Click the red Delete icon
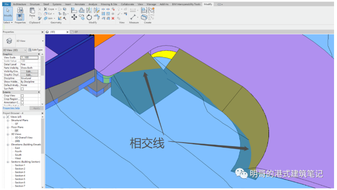Image resolution: width=337 pixels, height=190 pixels. coord(113,19)
